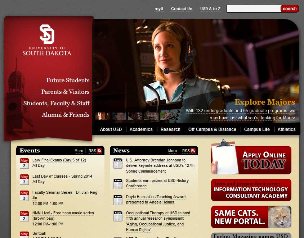Click newspaper icon beside Doyle Humanities Award story
Viewport: 304px width, 238px height.
tap(118, 200)
